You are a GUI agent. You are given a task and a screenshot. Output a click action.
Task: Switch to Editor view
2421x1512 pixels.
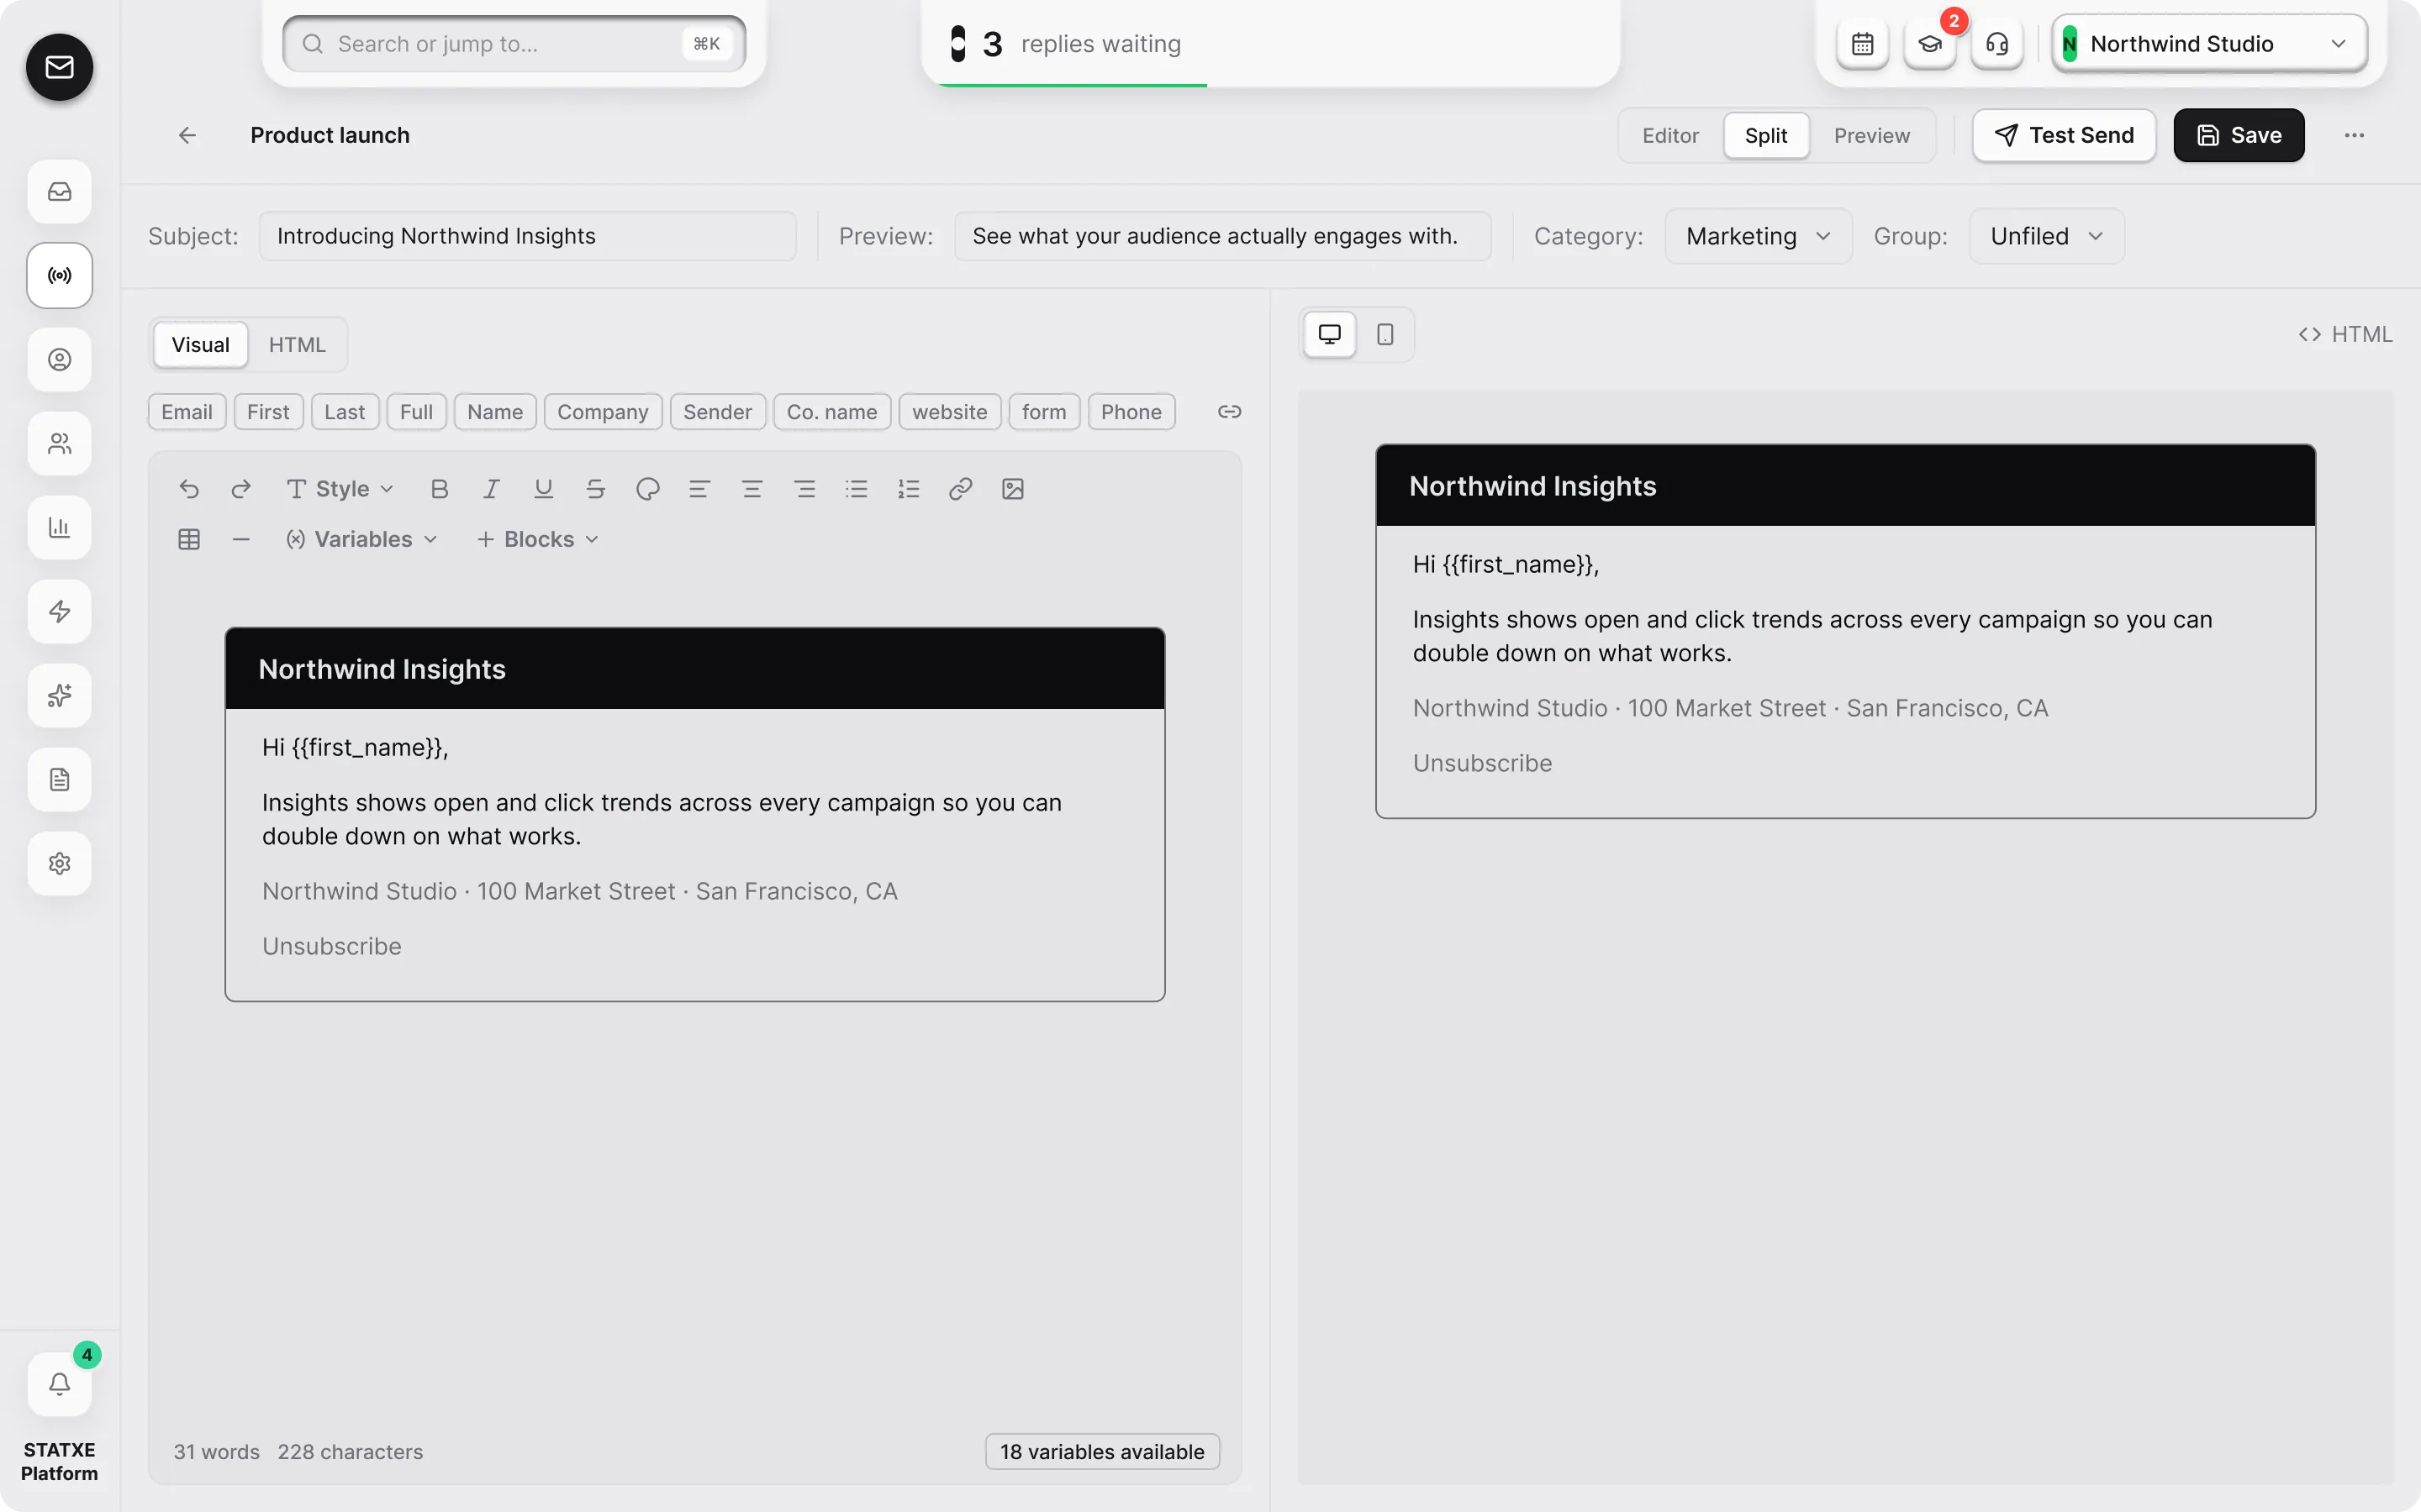(1669, 135)
